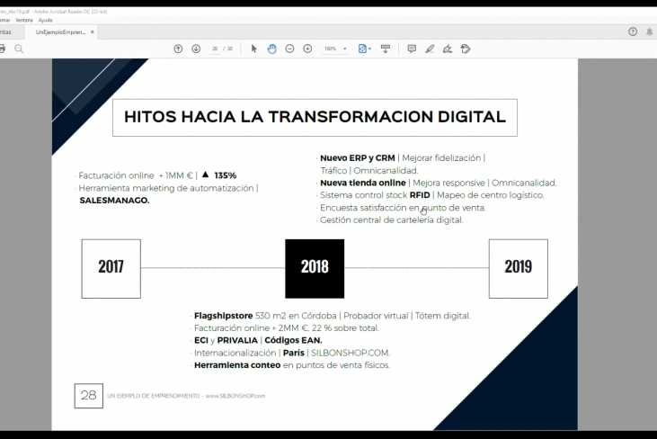The width and height of the screenshot is (657, 439).
Task: Click the SALESMANAGO text
Action: pos(114,201)
